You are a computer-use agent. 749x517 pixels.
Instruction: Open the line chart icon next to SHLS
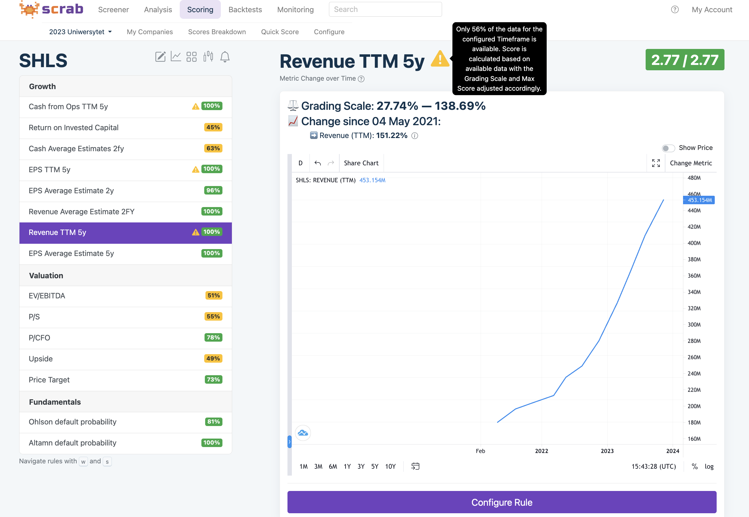tap(176, 57)
